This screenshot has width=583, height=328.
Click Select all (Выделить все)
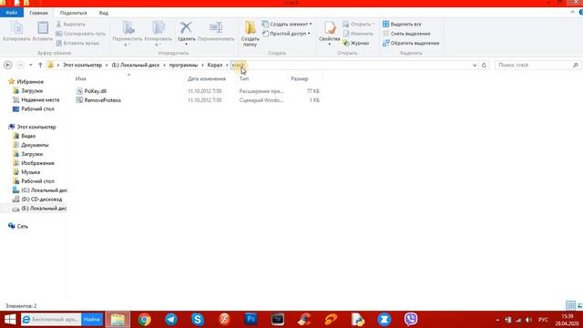pos(402,25)
